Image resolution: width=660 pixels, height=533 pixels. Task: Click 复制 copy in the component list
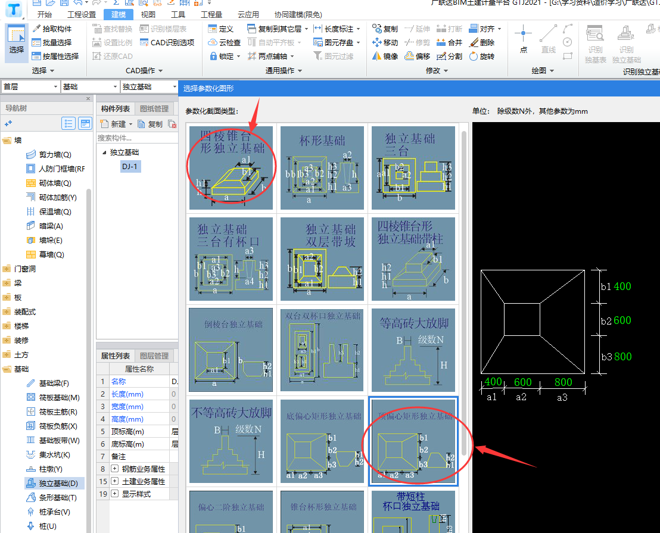(x=150, y=124)
